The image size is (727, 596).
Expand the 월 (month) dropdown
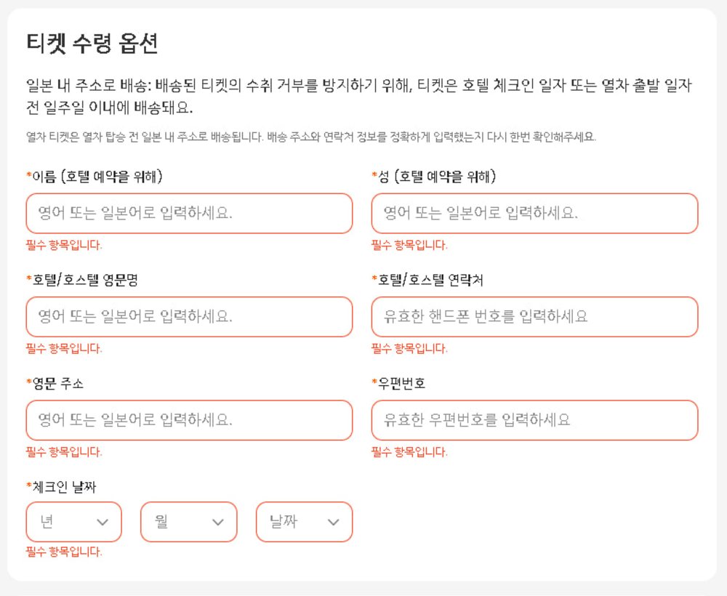click(182, 522)
